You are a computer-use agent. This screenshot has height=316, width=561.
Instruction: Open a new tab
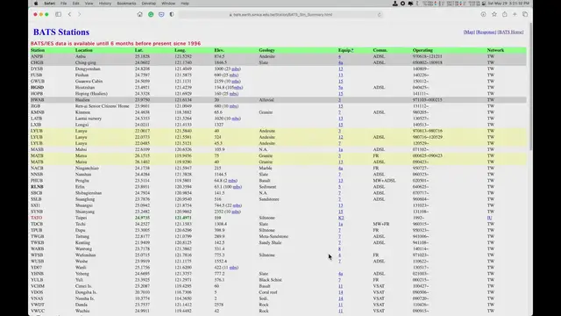[515, 14]
